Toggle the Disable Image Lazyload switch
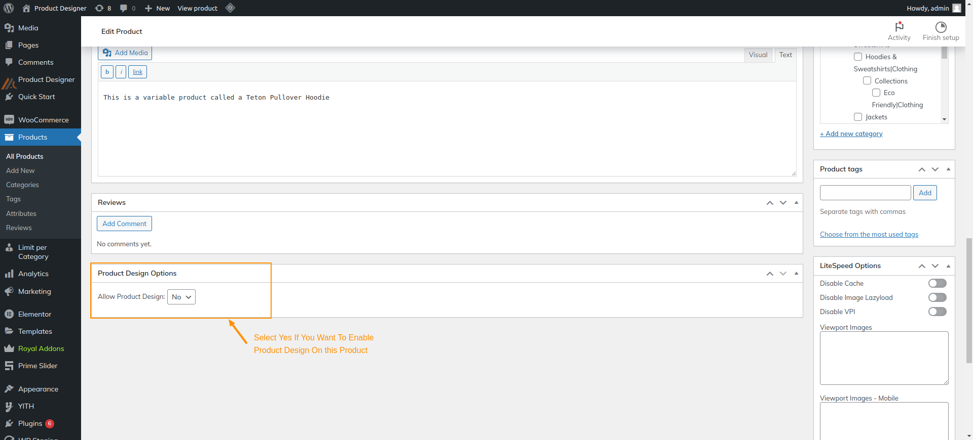This screenshot has height=440, width=973. (x=938, y=297)
